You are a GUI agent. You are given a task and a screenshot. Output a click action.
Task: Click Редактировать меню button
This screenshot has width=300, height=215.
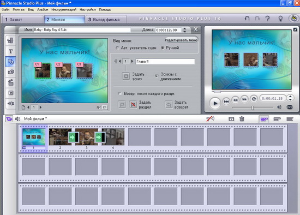point(181,40)
